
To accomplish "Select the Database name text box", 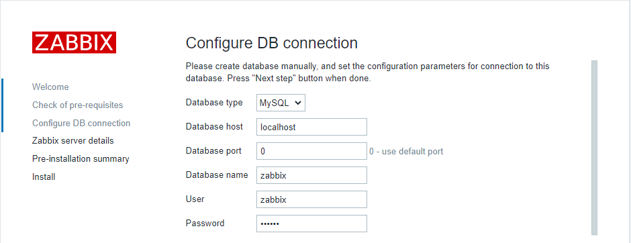I will pos(311,175).
